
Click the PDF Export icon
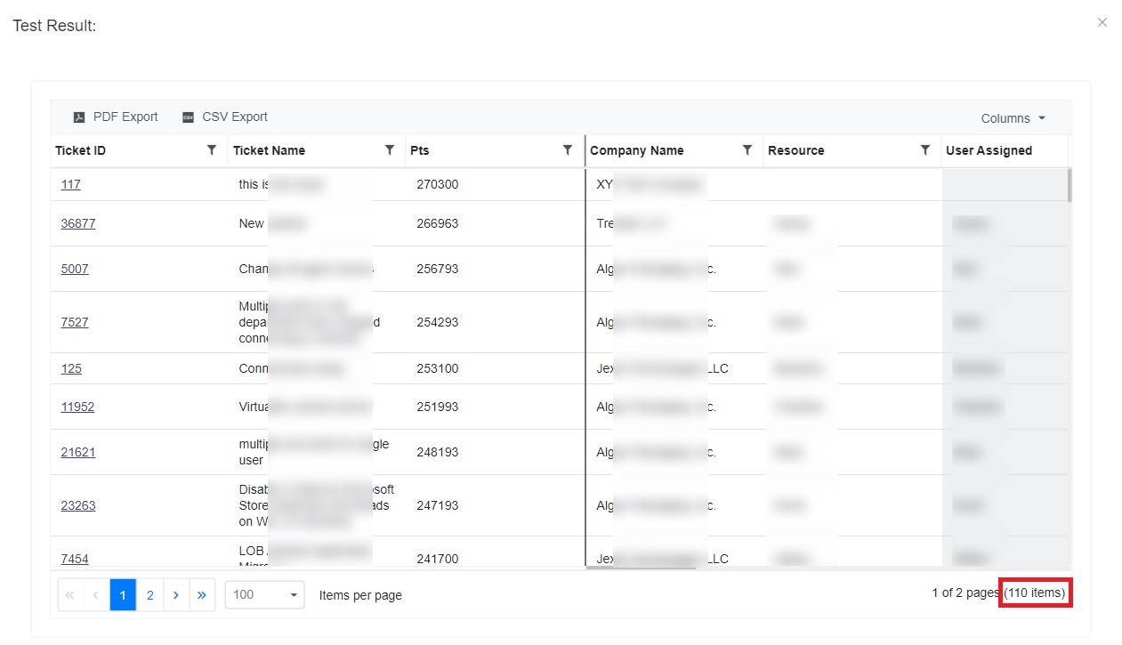79,117
